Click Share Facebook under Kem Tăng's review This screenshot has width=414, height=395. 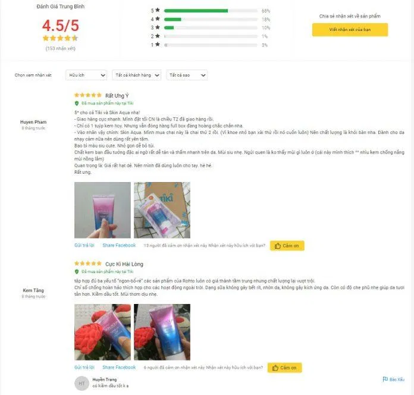119,367
